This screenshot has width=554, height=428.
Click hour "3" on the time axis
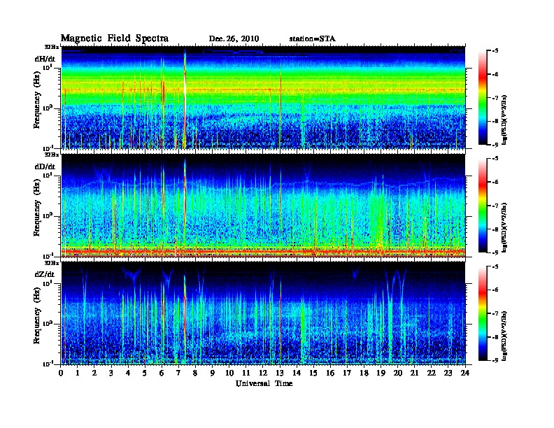click(x=111, y=373)
